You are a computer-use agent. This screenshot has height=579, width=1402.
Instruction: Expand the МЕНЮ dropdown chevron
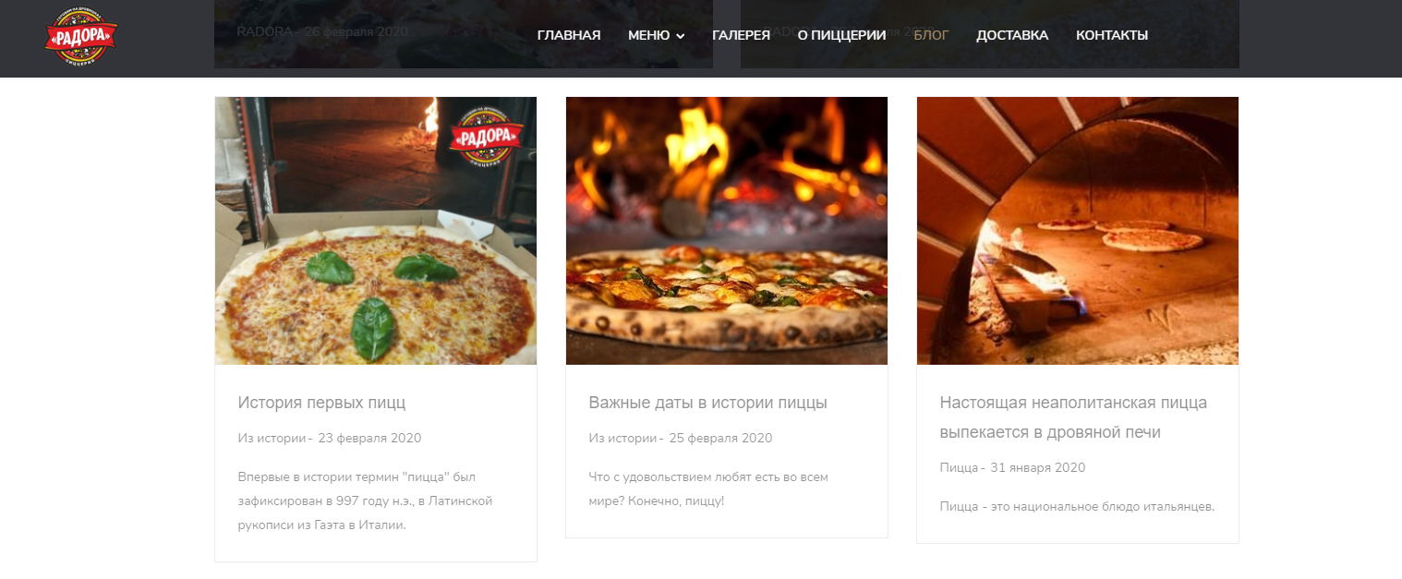[x=681, y=36]
